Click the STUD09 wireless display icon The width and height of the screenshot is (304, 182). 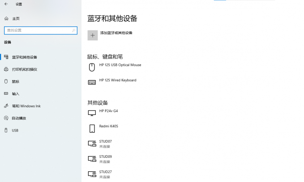click(92, 159)
